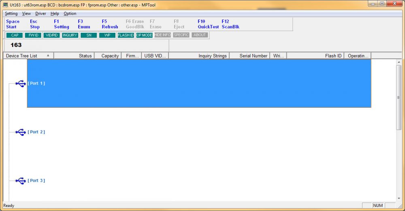The image size is (405, 211).
Task: Click the Port 1 USB icon
Action: pos(20,83)
